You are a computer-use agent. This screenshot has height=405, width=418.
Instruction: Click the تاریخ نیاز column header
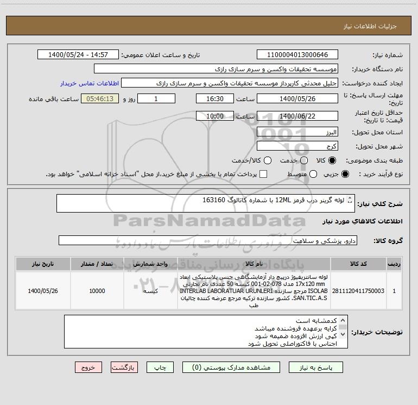(43, 264)
